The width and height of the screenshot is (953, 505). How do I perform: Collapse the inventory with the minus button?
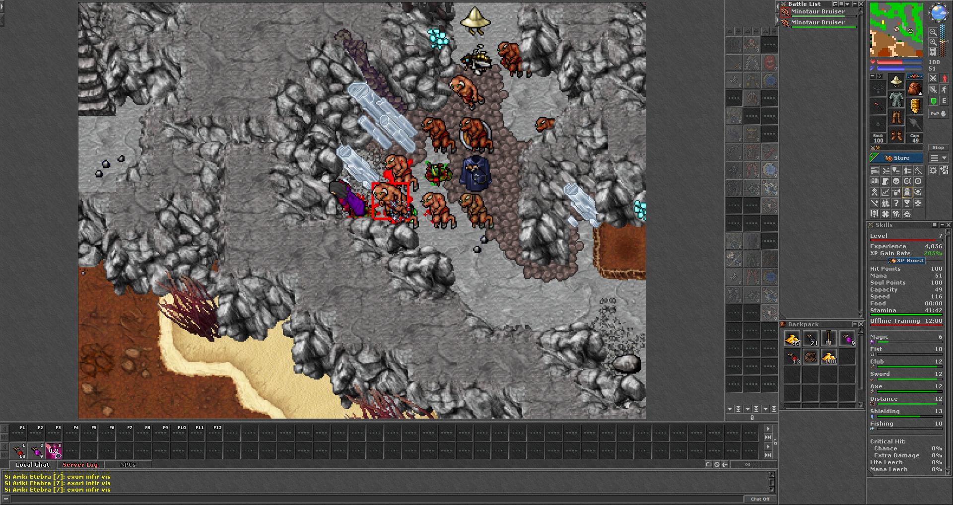pos(872,76)
